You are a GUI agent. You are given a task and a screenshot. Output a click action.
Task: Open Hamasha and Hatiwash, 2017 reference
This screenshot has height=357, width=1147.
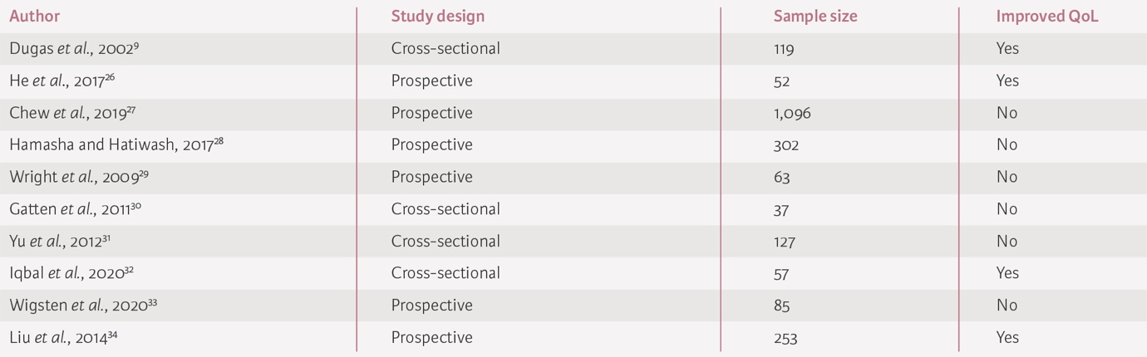[116, 145]
